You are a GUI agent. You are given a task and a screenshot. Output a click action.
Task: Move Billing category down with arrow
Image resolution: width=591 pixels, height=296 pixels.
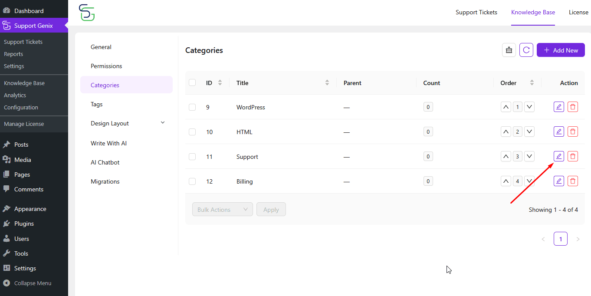529,181
